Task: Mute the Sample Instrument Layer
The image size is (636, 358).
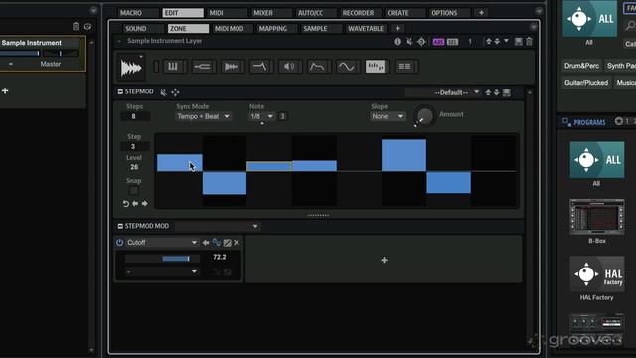Action: point(409,42)
